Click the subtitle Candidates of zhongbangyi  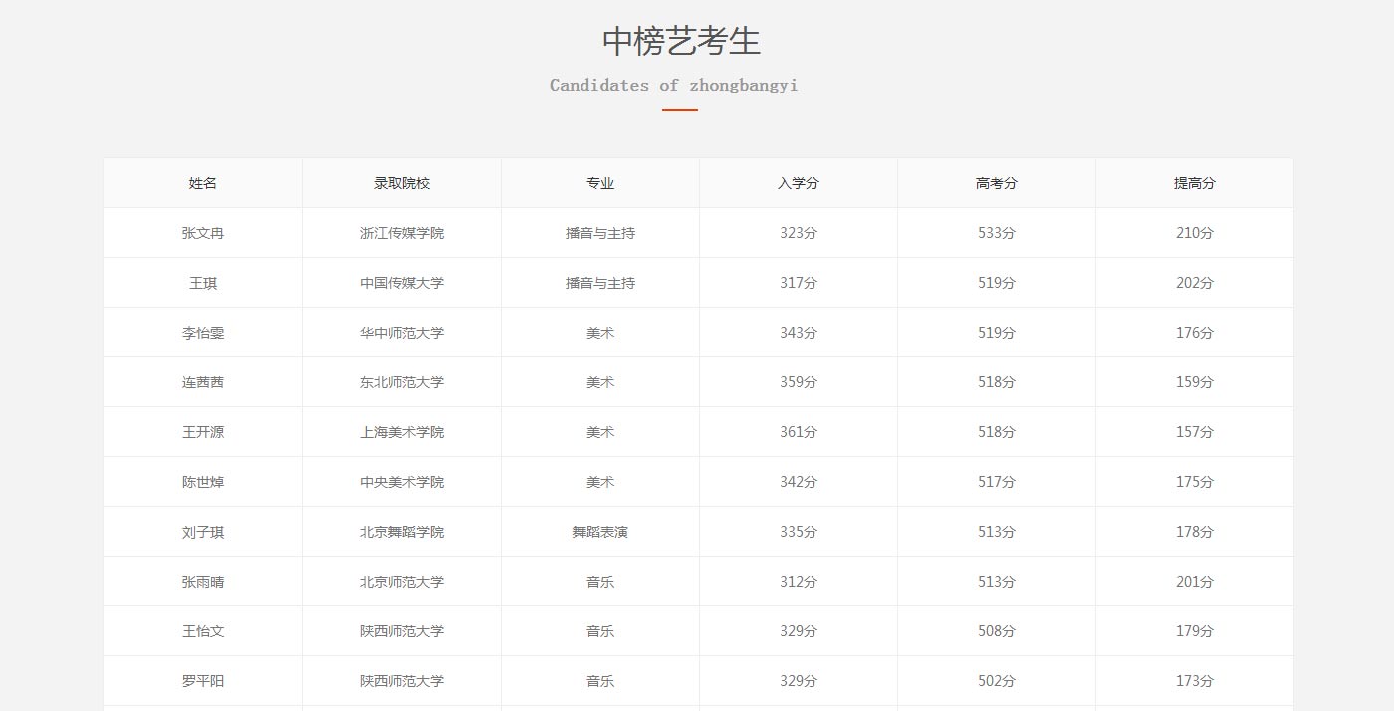(x=672, y=85)
